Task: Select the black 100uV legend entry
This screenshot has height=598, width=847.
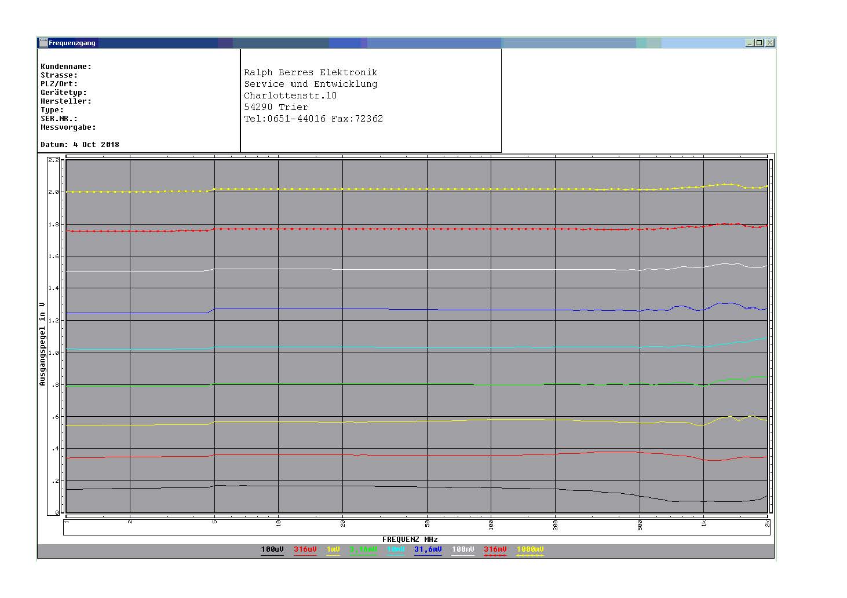Action: 272,550
